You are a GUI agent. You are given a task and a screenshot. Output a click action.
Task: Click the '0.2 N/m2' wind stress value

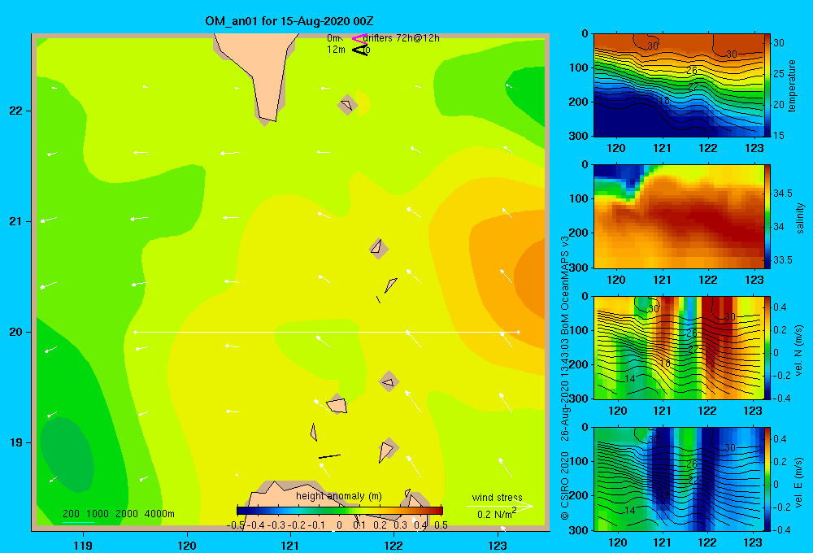point(497,514)
